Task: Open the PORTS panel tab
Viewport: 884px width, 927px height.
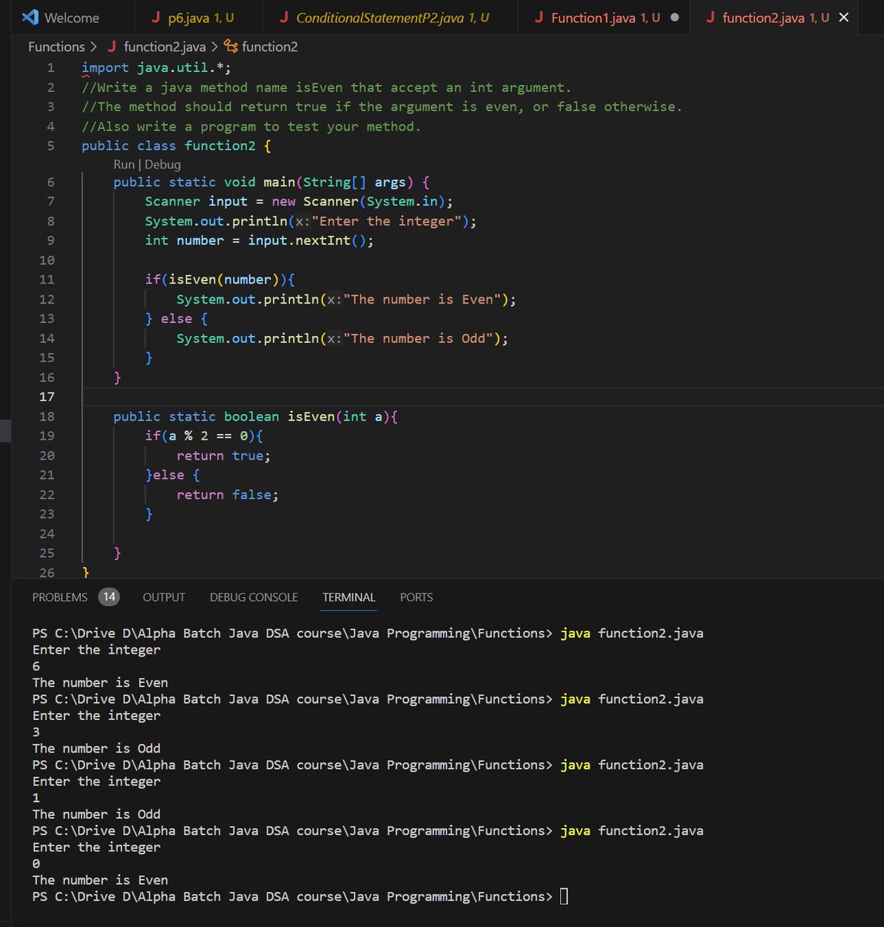Action: [x=416, y=597]
